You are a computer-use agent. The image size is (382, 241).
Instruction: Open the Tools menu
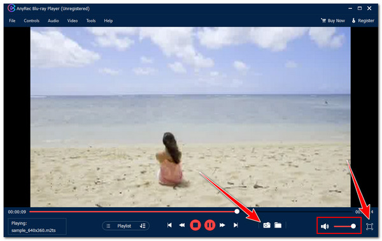click(91, 21)
